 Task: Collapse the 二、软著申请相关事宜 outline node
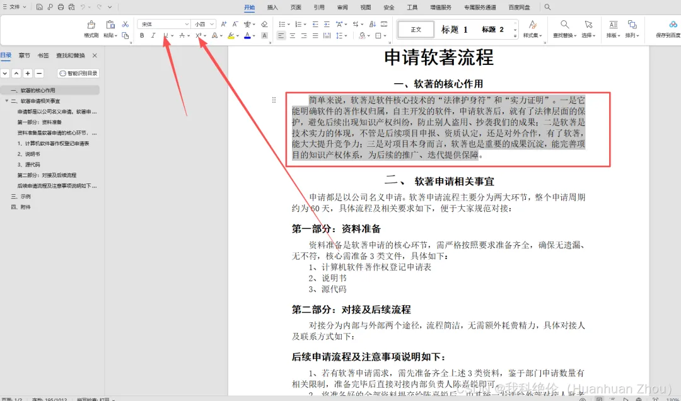pos(6,101)
